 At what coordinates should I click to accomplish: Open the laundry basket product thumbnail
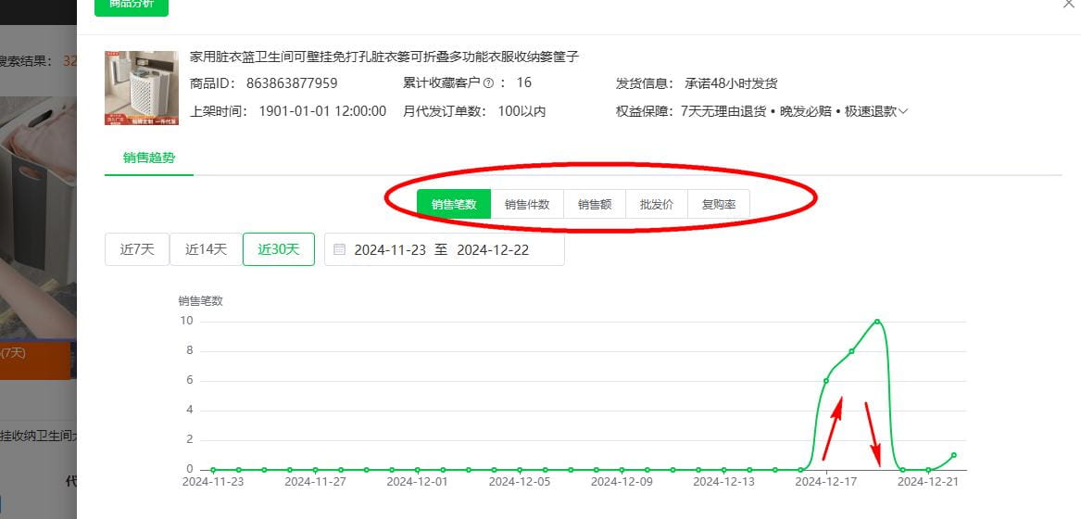click(x=142, y=88)
